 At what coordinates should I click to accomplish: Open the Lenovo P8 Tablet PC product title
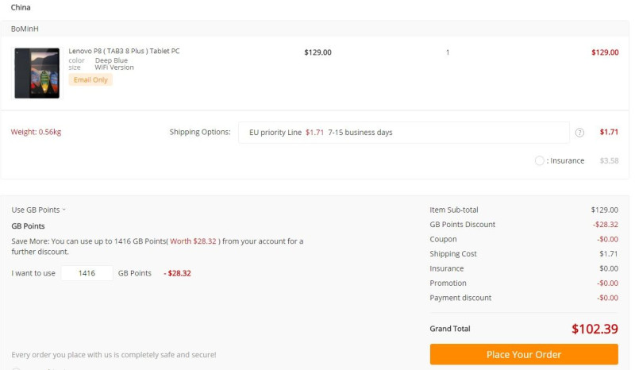point(124,51)
